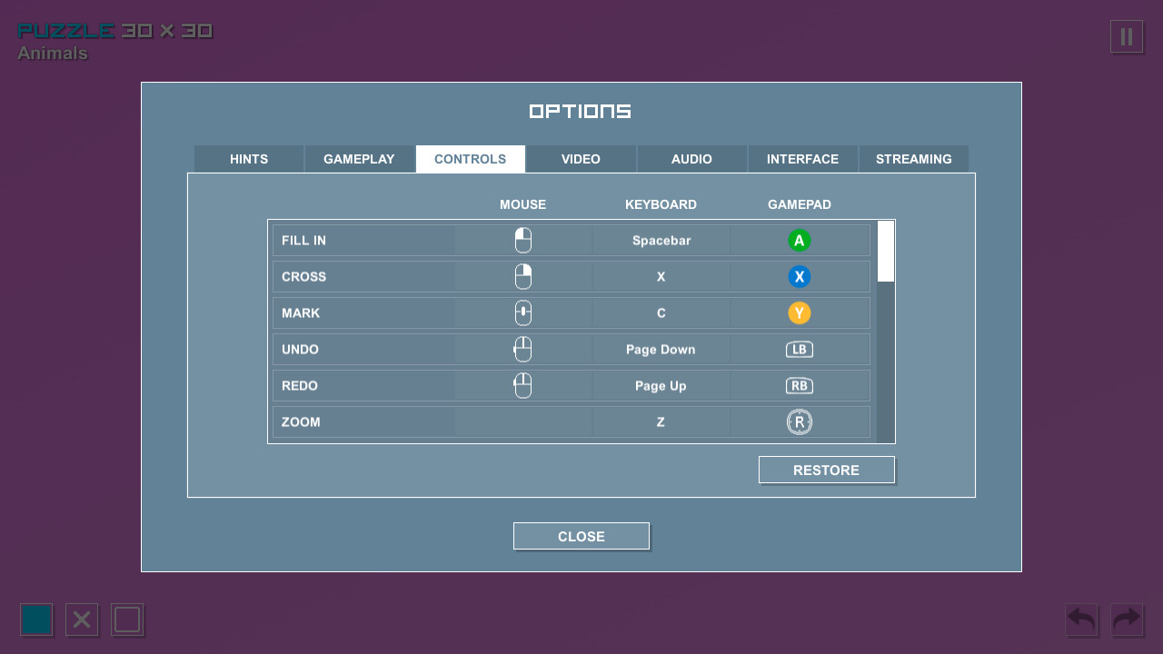The width and height of the screenshot is (1163, 654).
Task: Click the undo arrow
Action: [x=1081, y=620]
